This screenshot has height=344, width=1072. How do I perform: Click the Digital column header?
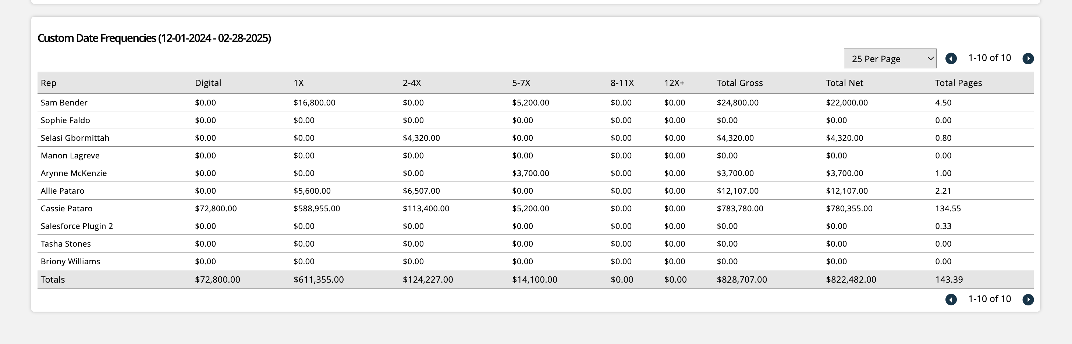[x=207, y=83]
